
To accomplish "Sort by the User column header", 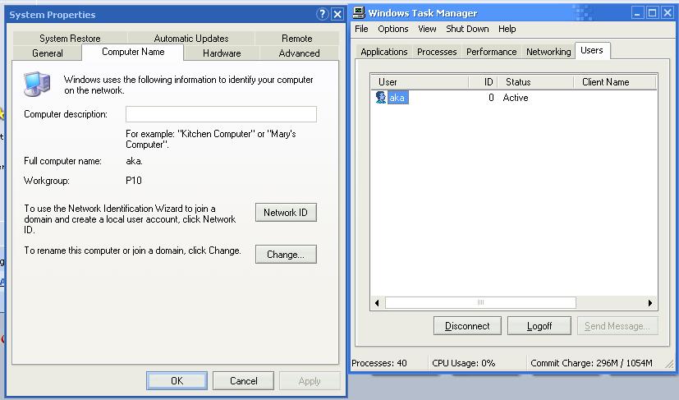I will coord(420,82).
